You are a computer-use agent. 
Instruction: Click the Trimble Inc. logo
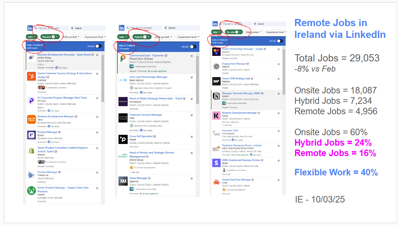31,175
